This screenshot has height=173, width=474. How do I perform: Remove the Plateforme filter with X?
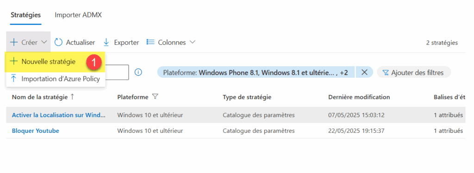click(x=364, y=73)
